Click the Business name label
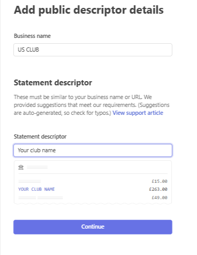Image resolution: width=197 pixels, height=255 pixels. 32,36
